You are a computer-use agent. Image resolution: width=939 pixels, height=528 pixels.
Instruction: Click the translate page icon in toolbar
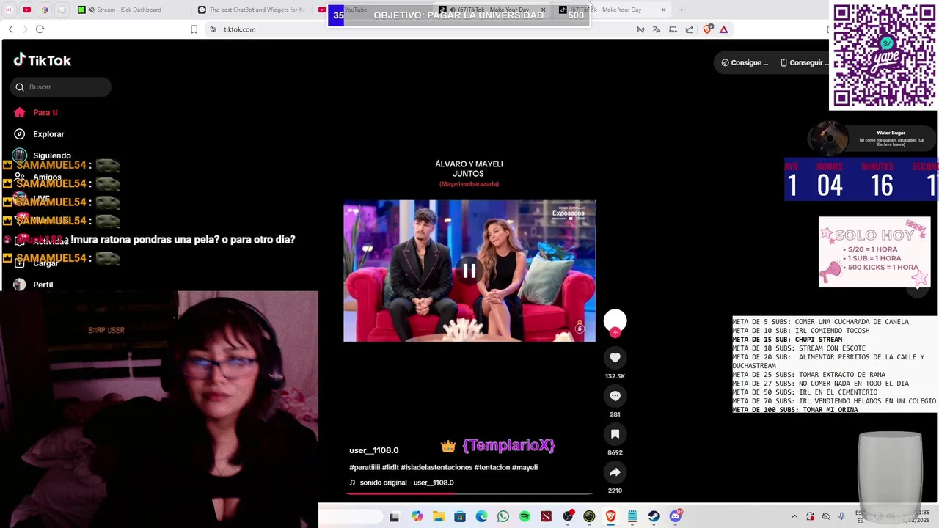pyautogui.click(x=656, y=29)
